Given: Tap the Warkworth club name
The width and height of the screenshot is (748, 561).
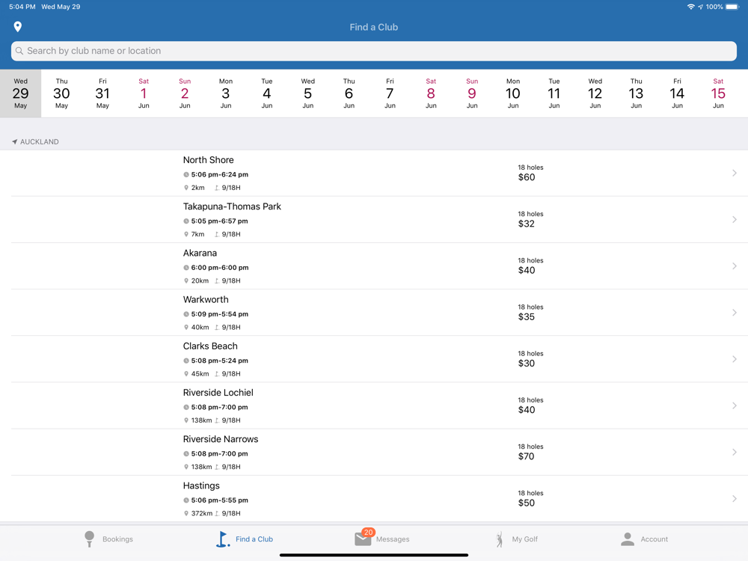Looking at the screenshot, I should 206,300.
